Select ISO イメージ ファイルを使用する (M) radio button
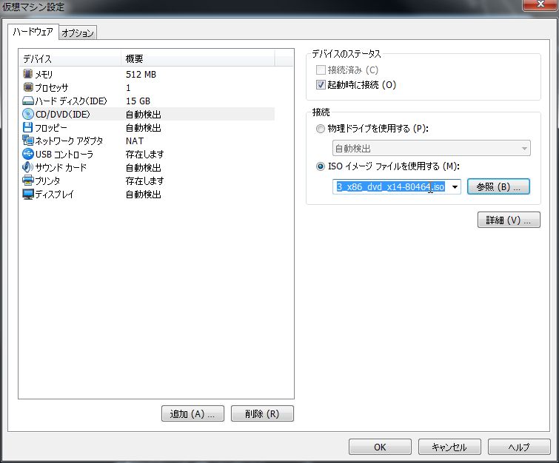Screen dimensions: 559x463 click(321, 166)
